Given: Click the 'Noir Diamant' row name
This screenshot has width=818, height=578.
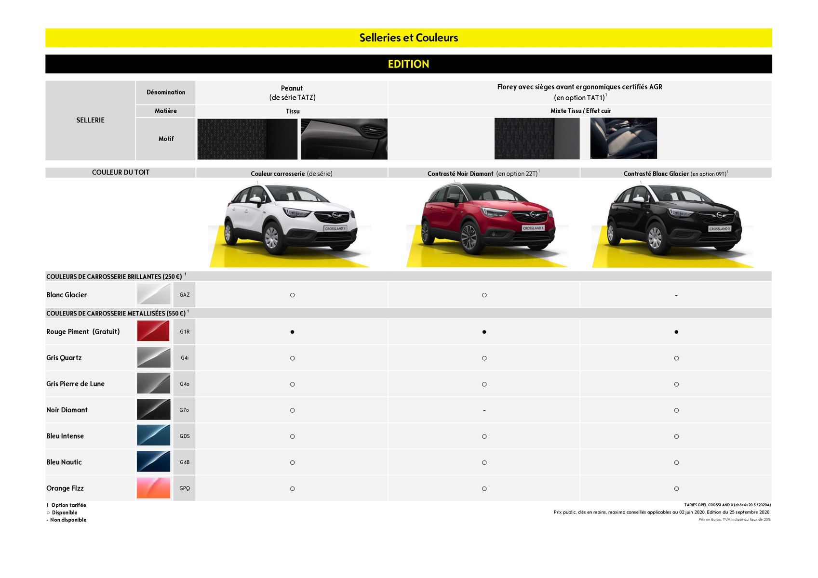Looking at the screenshot, I should coord(67,410).
